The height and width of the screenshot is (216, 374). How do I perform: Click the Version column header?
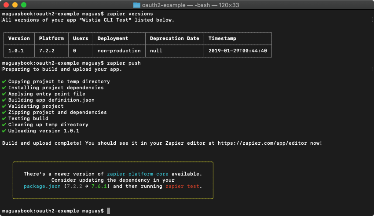[x=19, y=38]
